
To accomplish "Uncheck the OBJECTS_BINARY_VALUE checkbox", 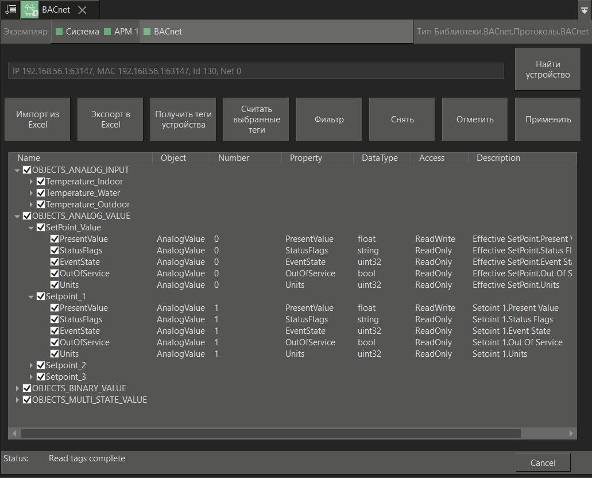I will click(26, 388).
